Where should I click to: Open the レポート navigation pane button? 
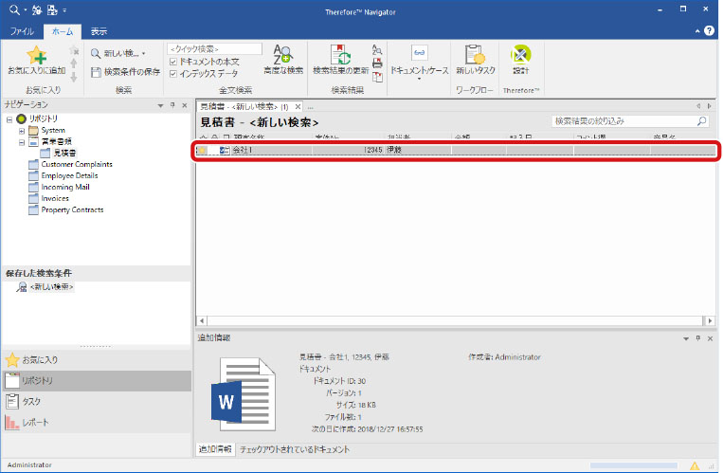click(x=35, y=422)
